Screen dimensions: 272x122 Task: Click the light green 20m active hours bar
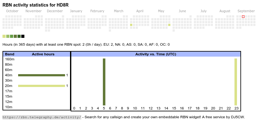(42, 86)
